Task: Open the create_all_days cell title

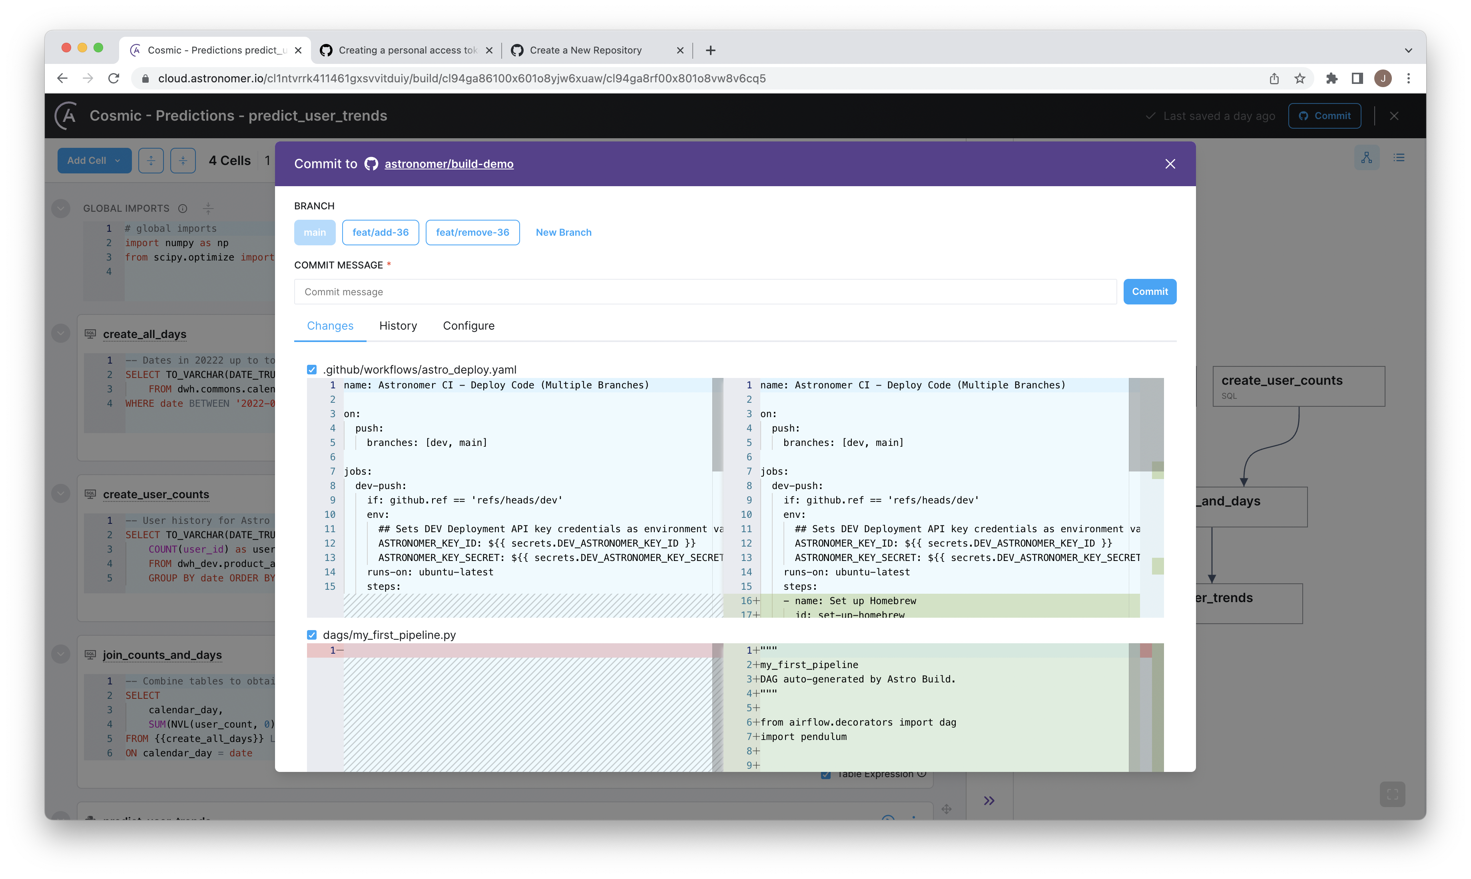Action: tap(145, 334)
